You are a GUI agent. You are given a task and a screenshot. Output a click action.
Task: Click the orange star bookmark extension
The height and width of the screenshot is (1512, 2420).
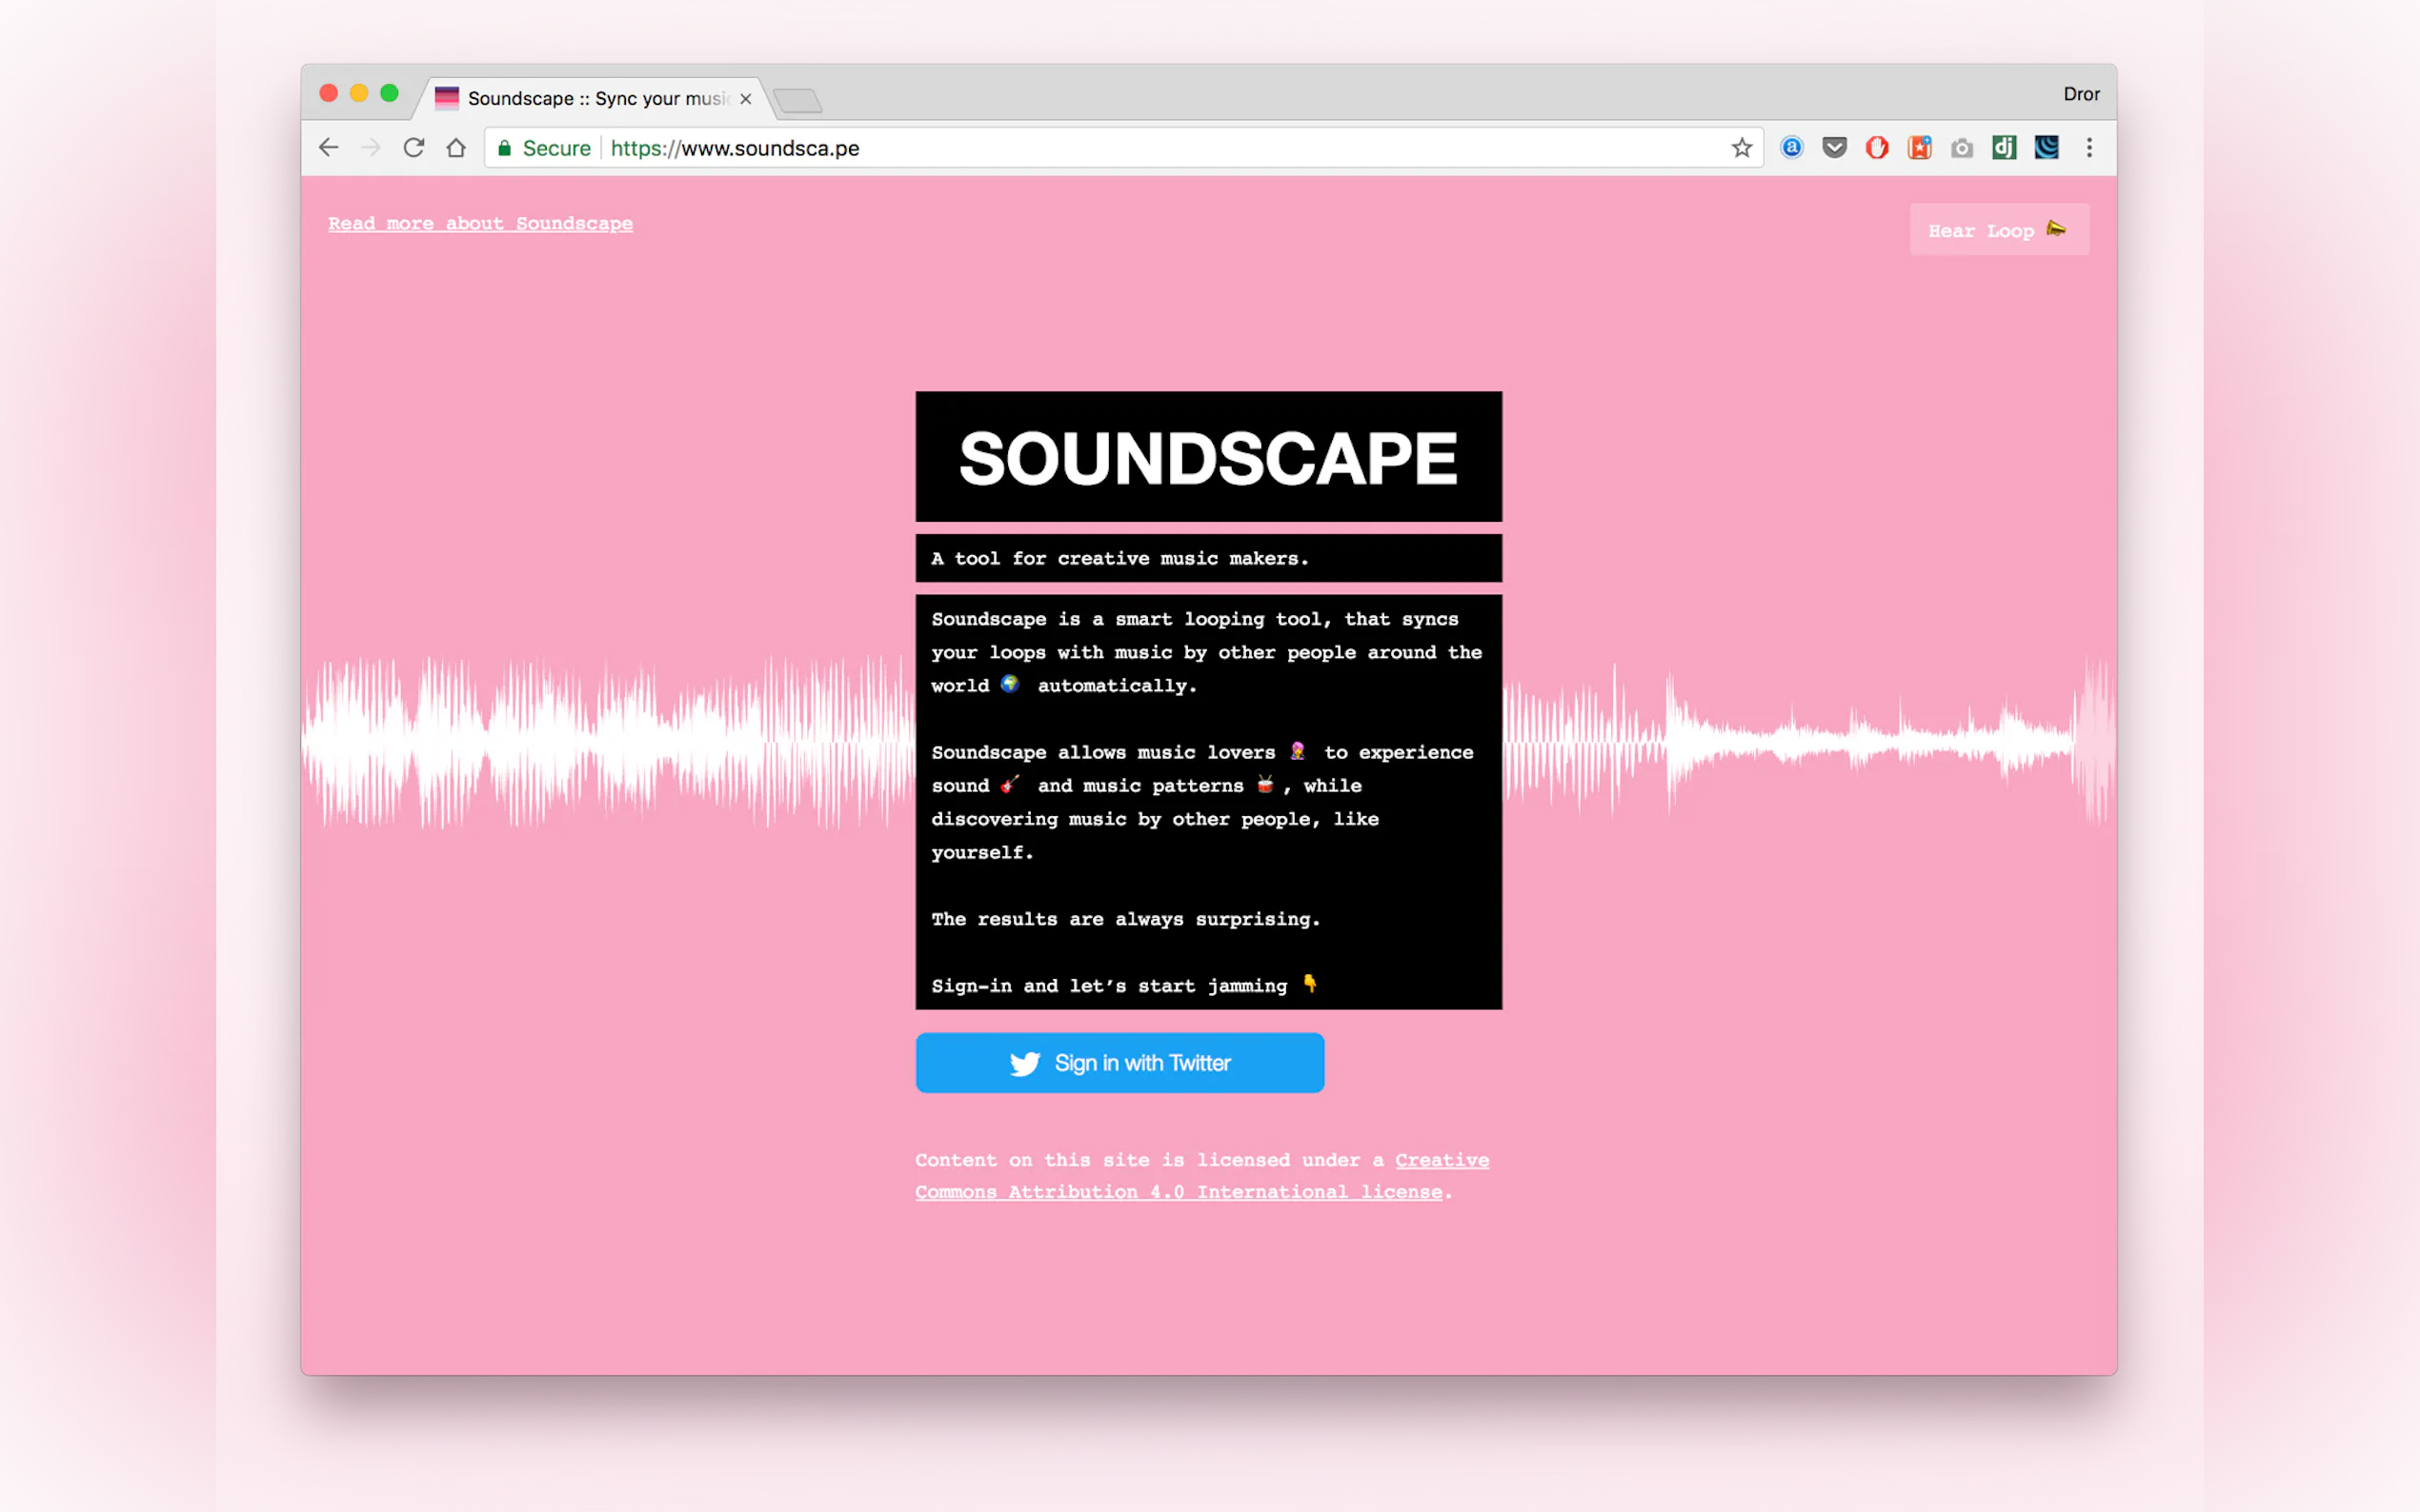point(1919,148)
